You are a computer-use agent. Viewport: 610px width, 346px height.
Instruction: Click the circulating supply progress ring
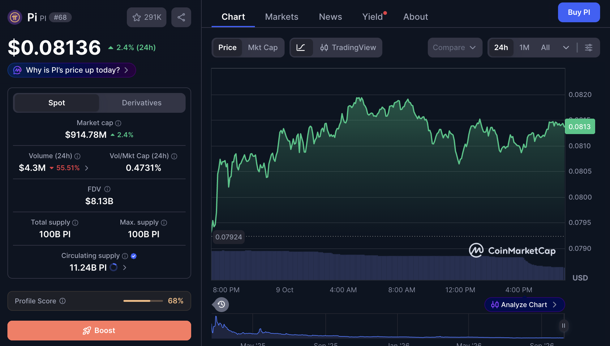coord(114,267)
